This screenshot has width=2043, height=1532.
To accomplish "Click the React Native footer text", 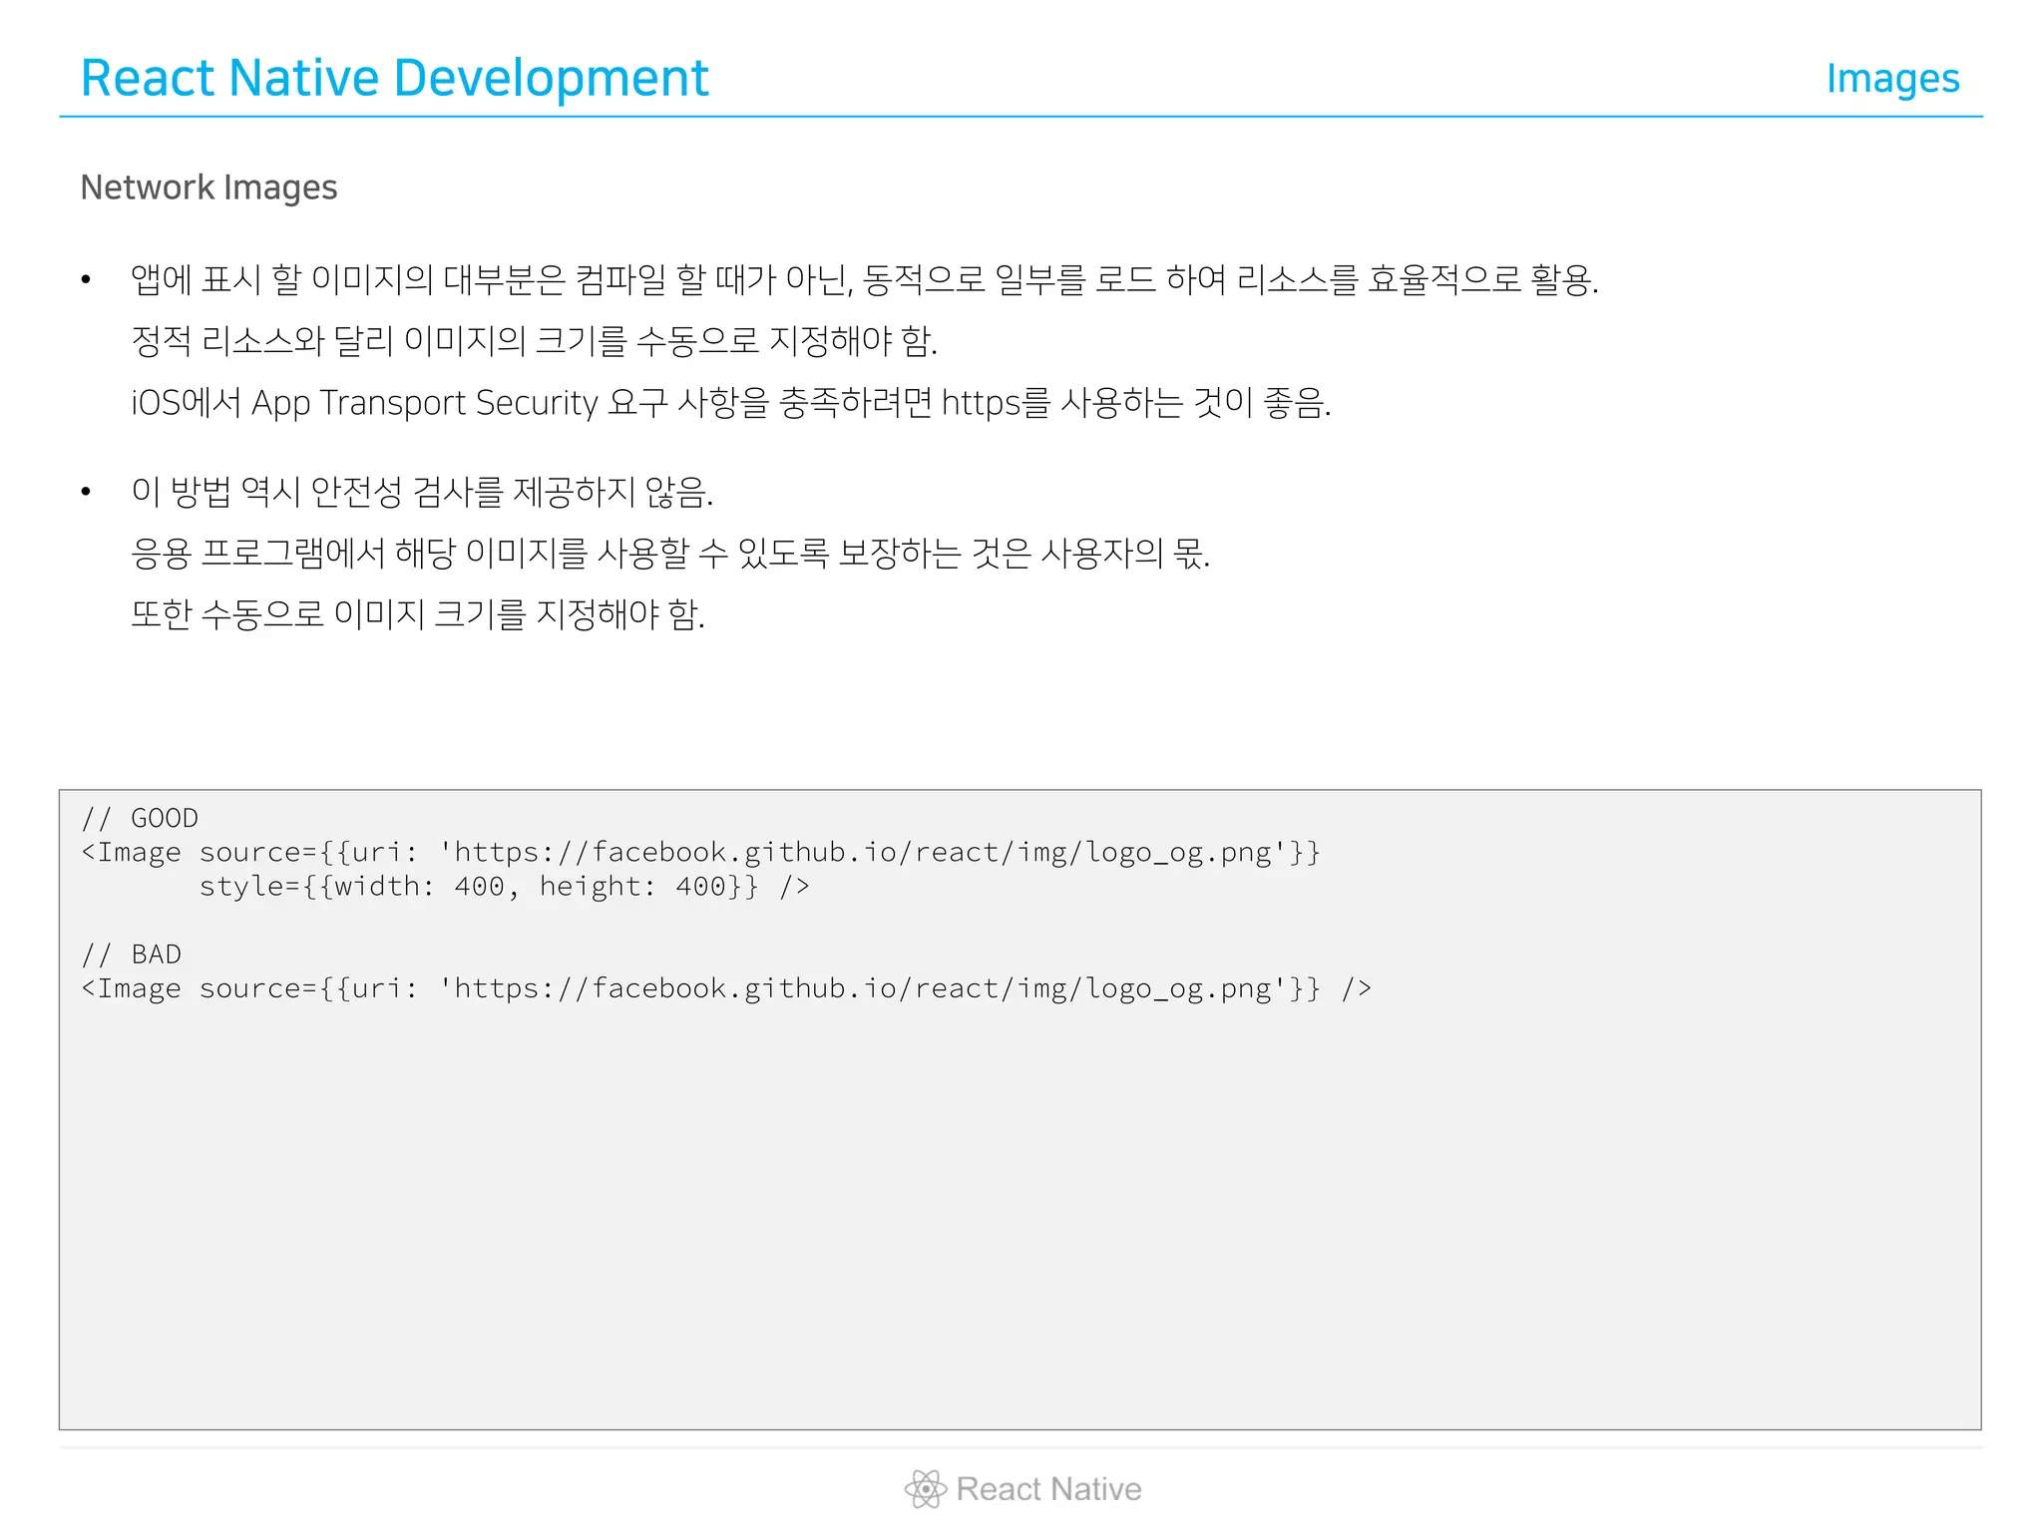I will point(1048,1488).
